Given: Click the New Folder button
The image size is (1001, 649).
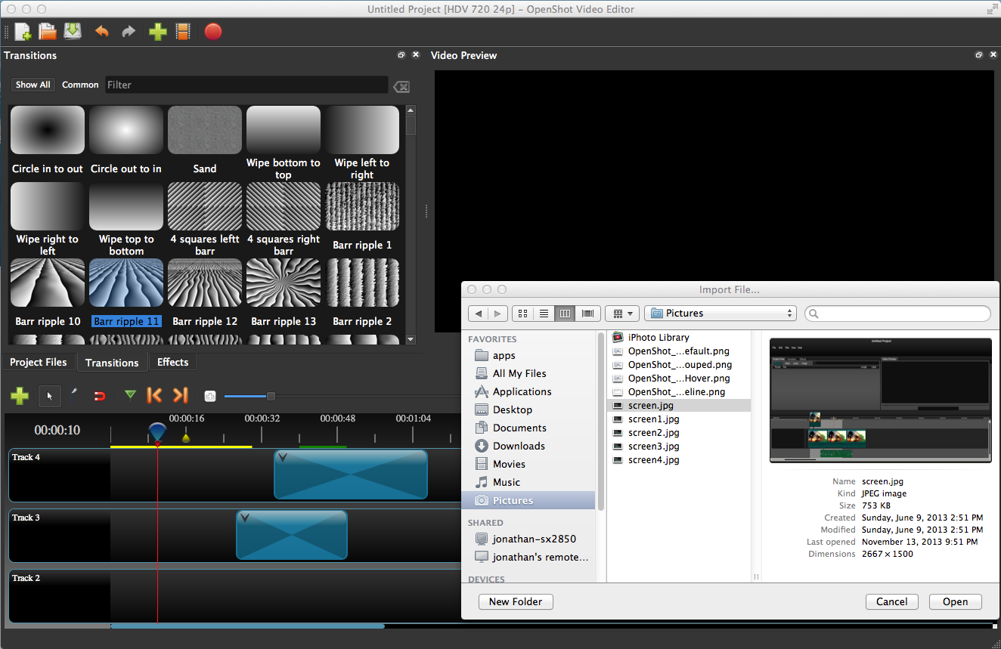Looking at the screenshot, I should click(516, 602).
